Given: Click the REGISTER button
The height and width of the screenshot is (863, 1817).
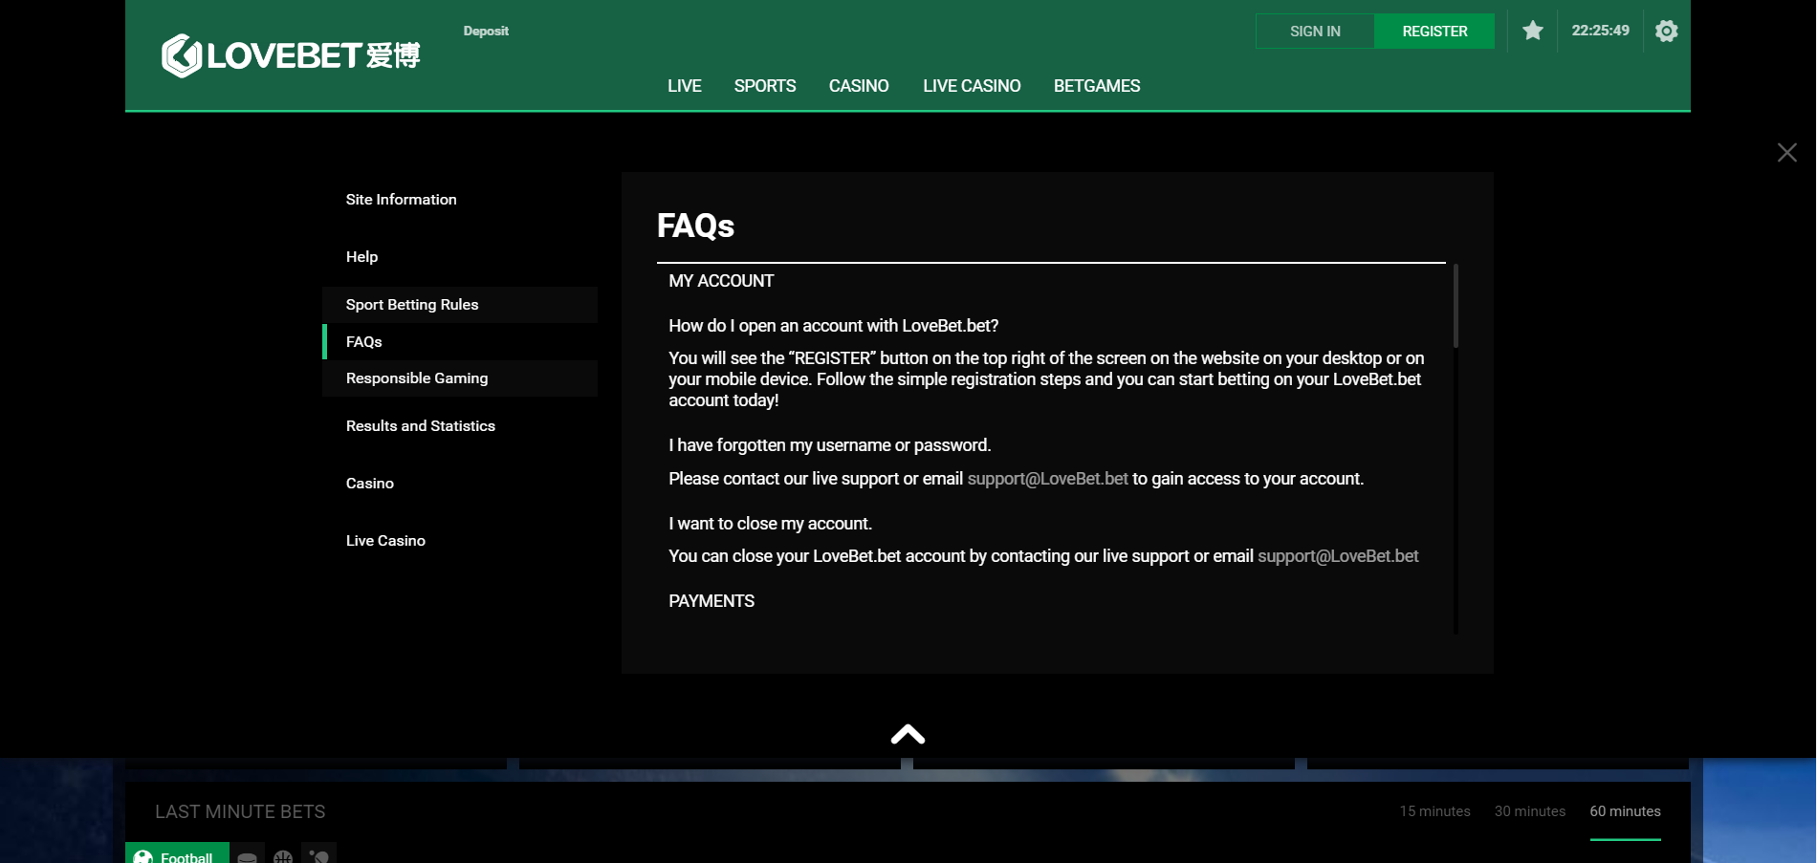Looking at the screenshot, I should point(1434,31).
